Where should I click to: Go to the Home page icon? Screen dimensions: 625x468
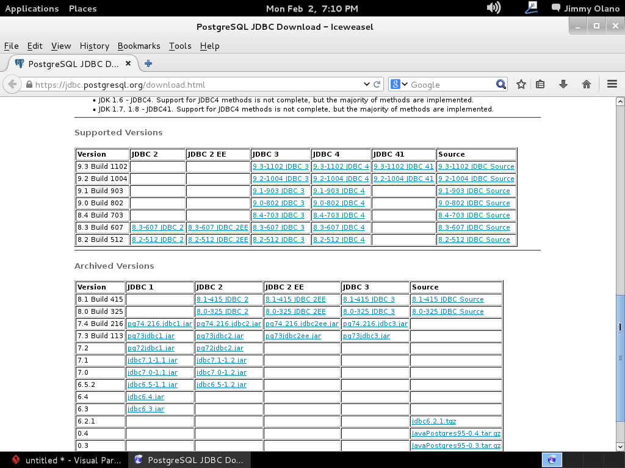click(x=587, y=85)
